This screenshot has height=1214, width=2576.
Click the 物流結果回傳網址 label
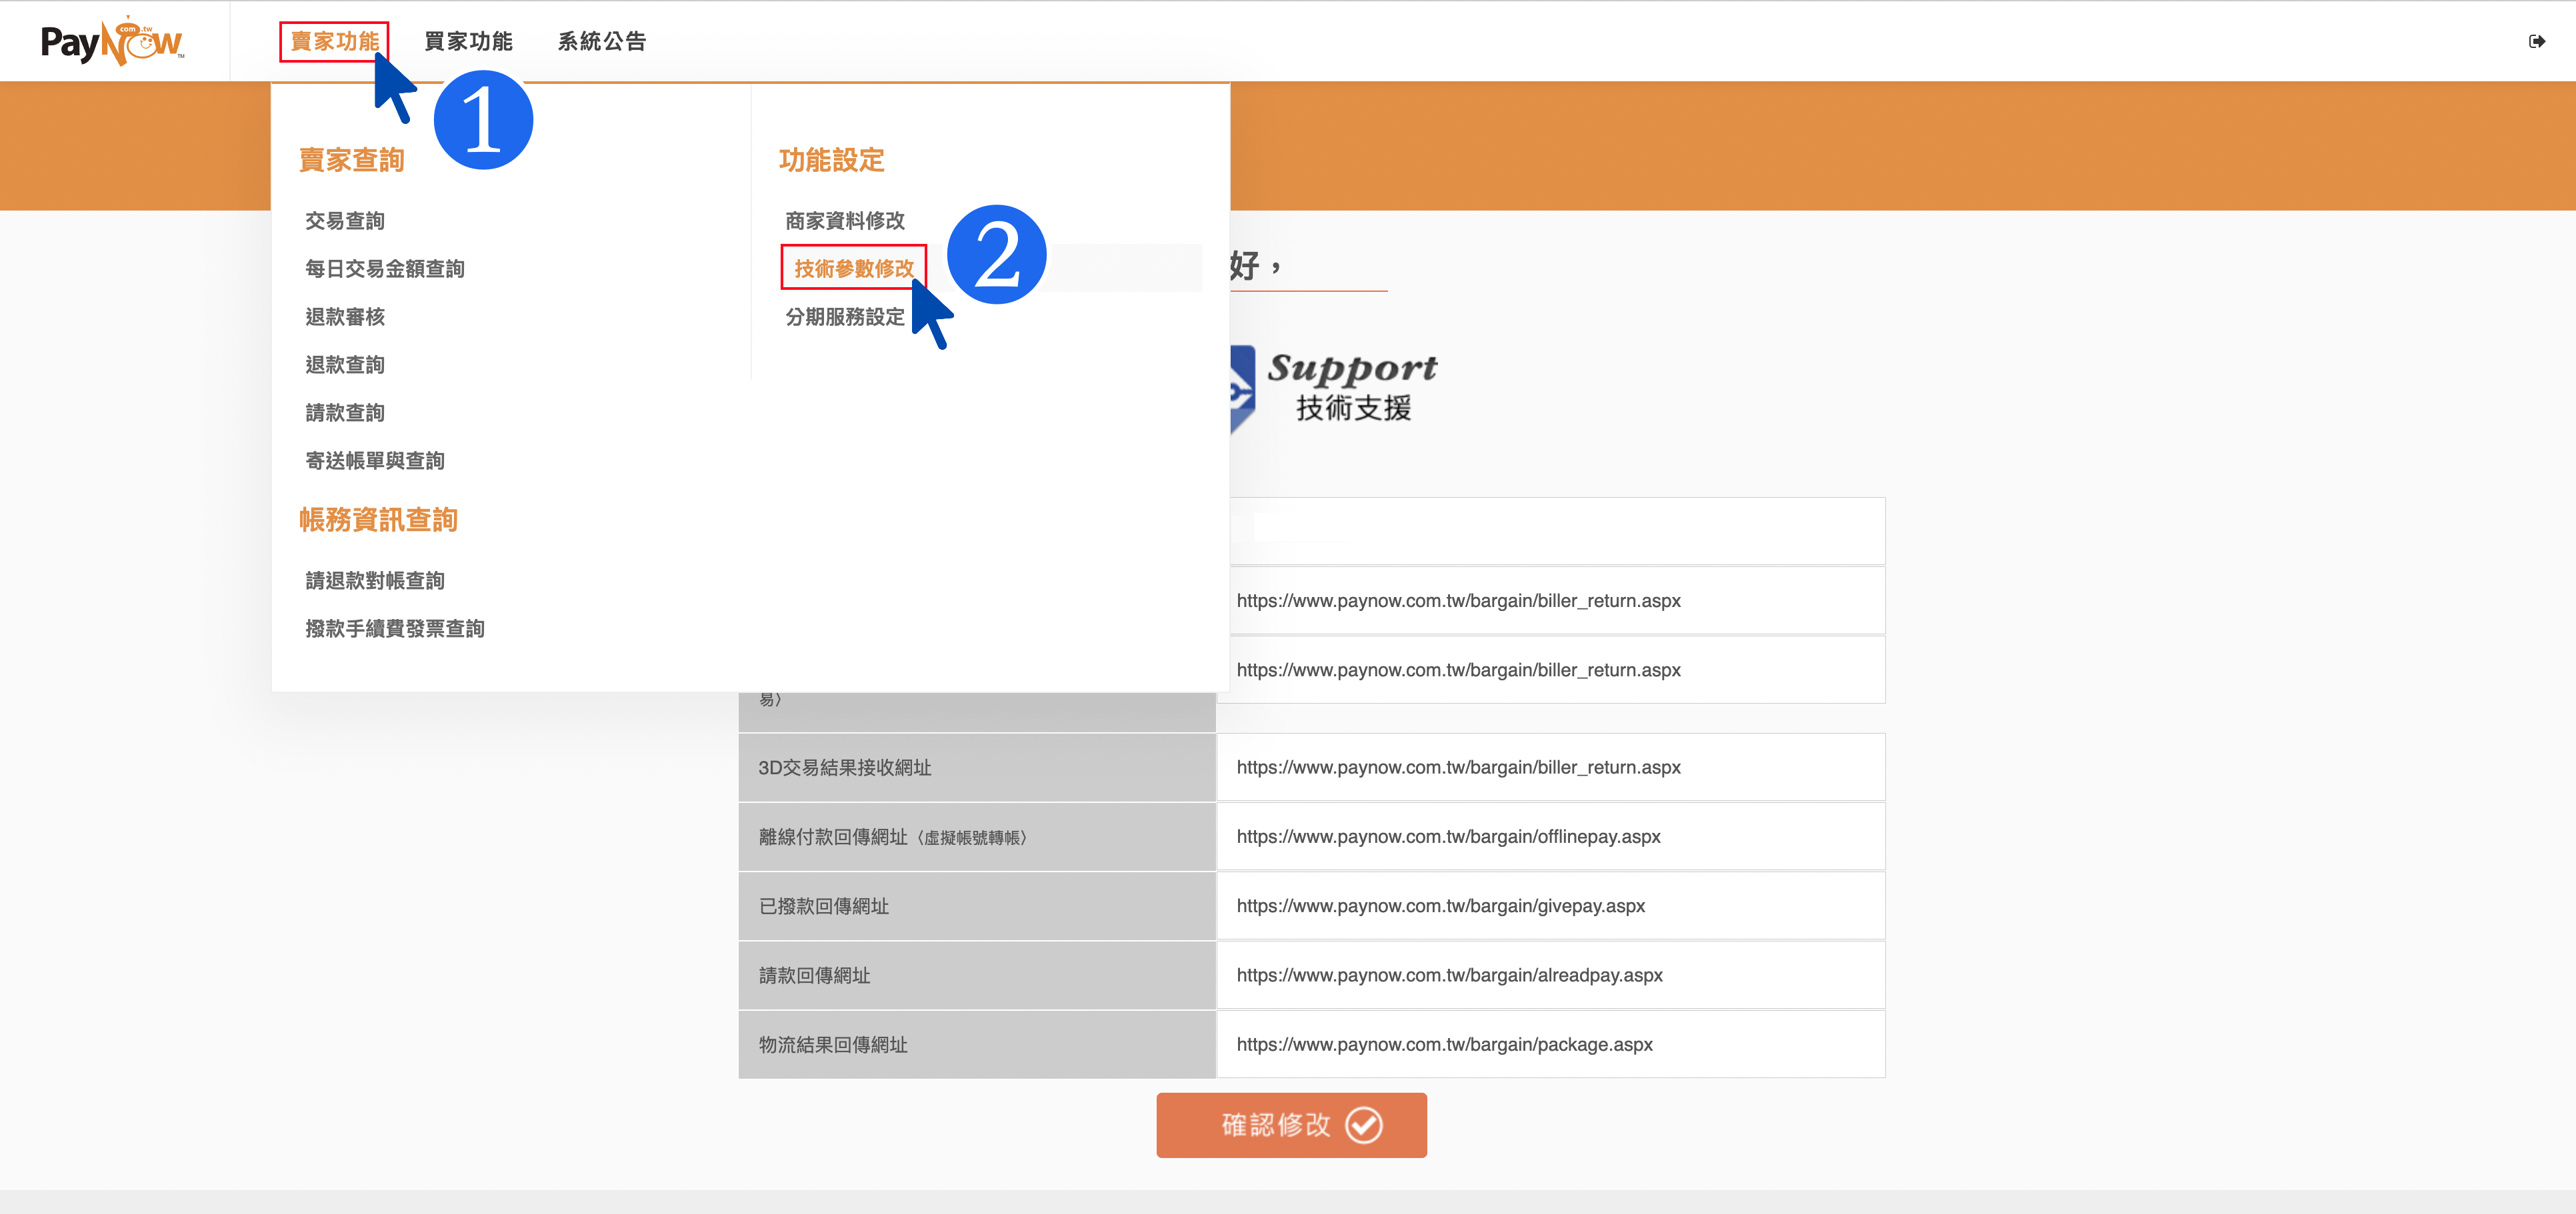click(833, 1044)
